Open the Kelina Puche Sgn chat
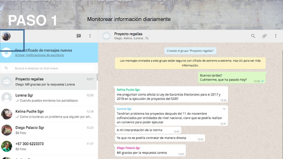The image size is (283, 159). coord(48,114)
